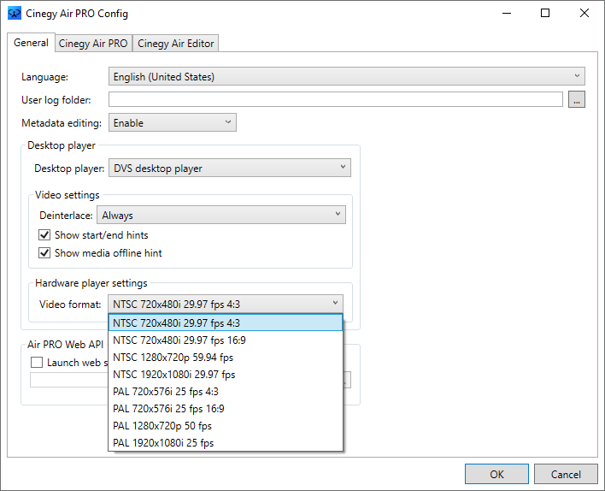Viewport: 605px width, 491px height.
Task: Open the Deinterlace dropdown
Action: pyautogui.click(x=221, y=216)
